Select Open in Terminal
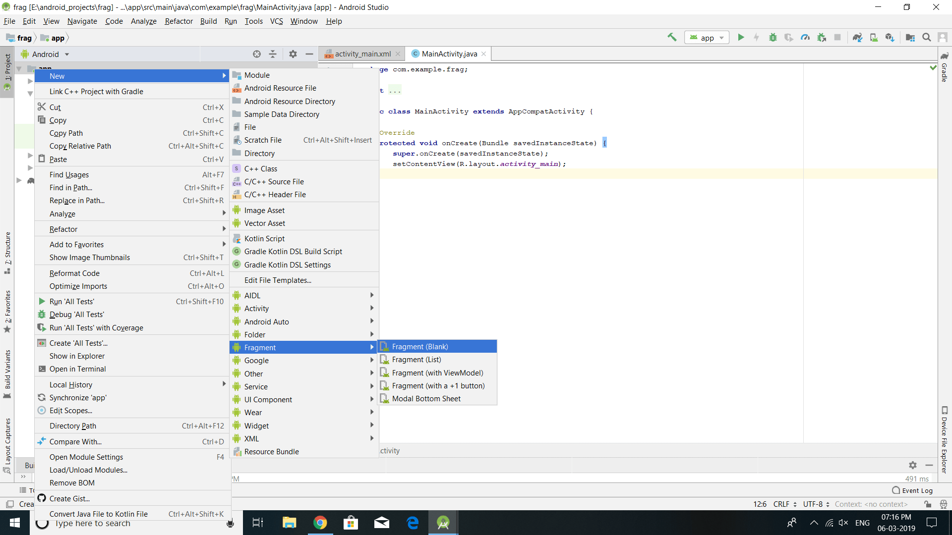This screenshot has width=952, height=535. 133,369
